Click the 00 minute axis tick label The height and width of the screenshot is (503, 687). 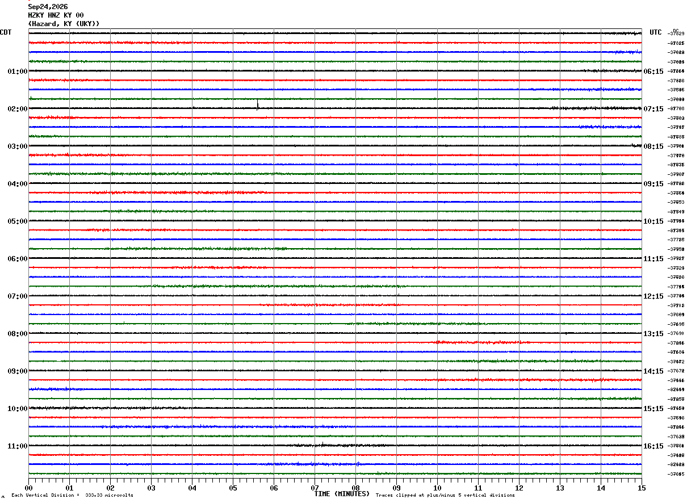pyautogui.click(x=28, y=488)
